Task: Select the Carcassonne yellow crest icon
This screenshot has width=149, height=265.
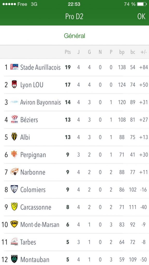Action: pyautogui.click(x=14, y=207)
